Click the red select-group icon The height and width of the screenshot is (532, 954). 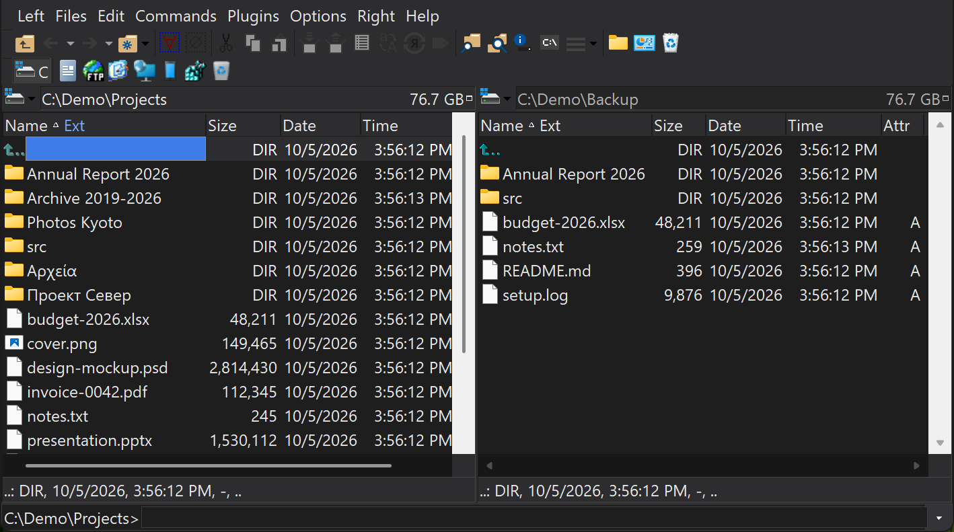coord(170,44)
